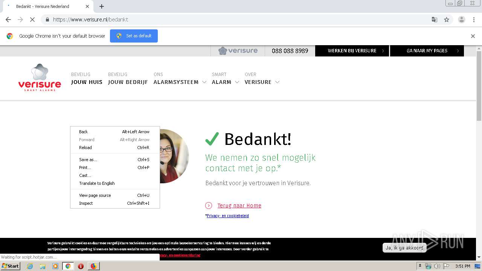Viewport: 482px width, 271px height.
Task: Choose Inspect in context menu
Action: tap(115, 203)
